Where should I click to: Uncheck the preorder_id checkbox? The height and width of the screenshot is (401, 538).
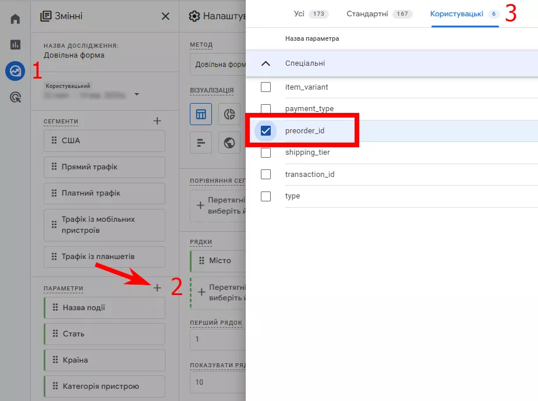point(266,131)
